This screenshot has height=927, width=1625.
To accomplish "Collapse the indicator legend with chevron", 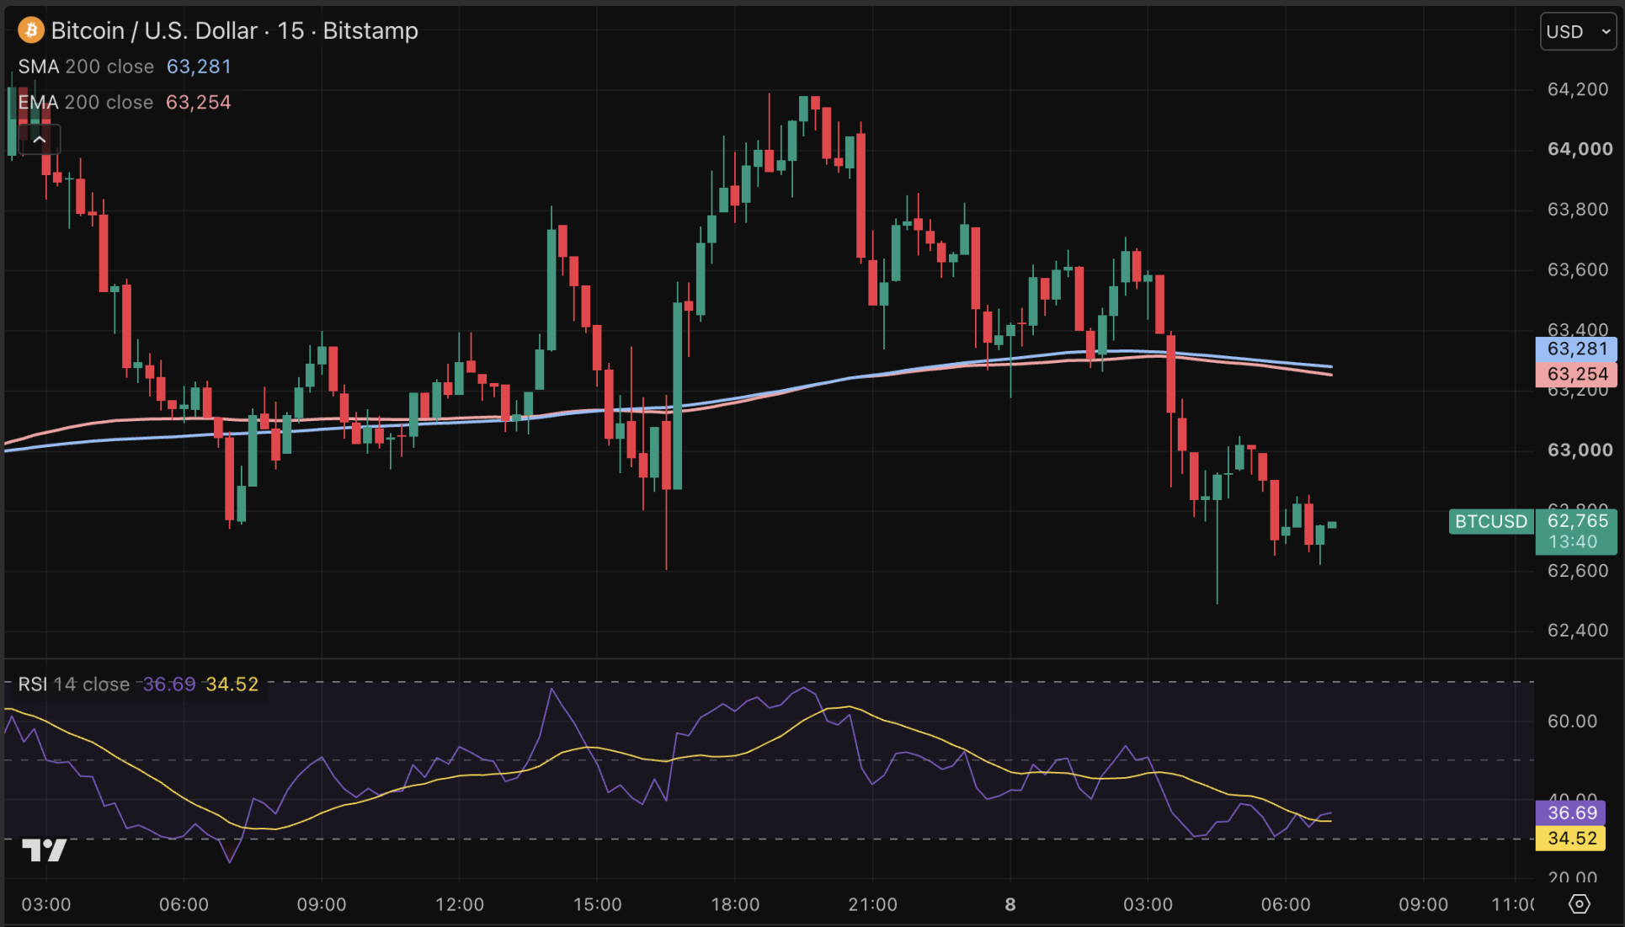I will tap(40, 140).
